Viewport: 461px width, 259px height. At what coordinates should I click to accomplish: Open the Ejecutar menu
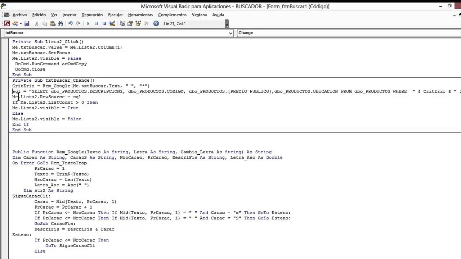(x=115, y=15)
